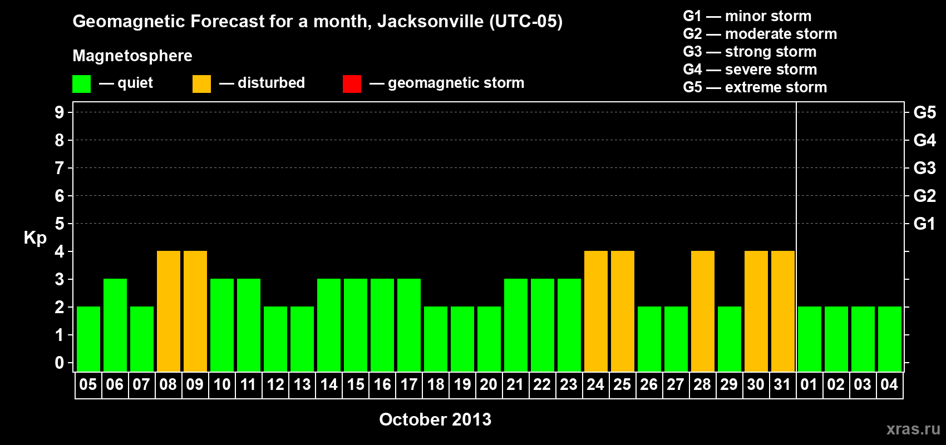Viewport: 946px width, 445px height.
Task: Click the 'Magnetosphere' heading
Action: click(132, 56)
